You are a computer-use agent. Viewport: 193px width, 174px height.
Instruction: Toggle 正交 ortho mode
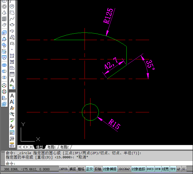pos(90,169)
